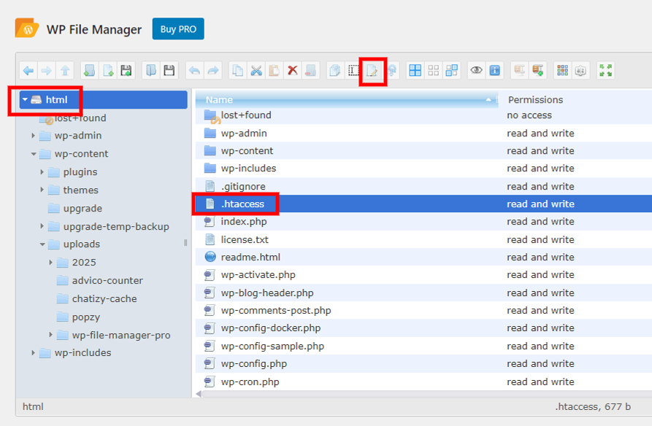Screen dimensions: 652x426
Task: Open the themes folder in the tree
Action: [x=80, y=190]
